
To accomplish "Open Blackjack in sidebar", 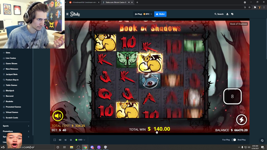I will click(x=10, y=91).
